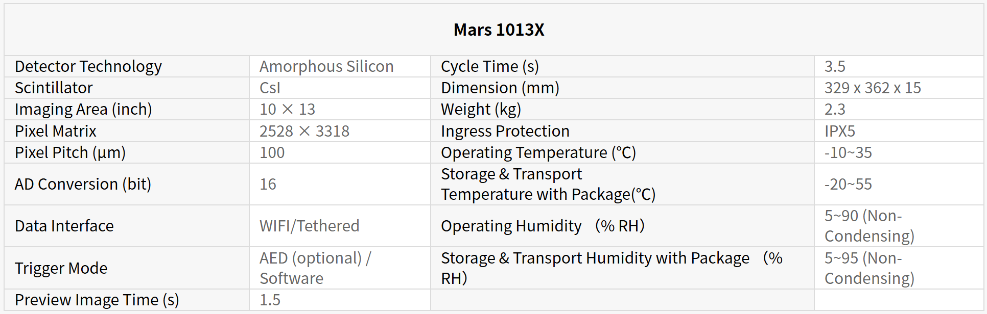Select the Operating Humidity (% RH) label

pyautogui.click(x=542, y=226)
